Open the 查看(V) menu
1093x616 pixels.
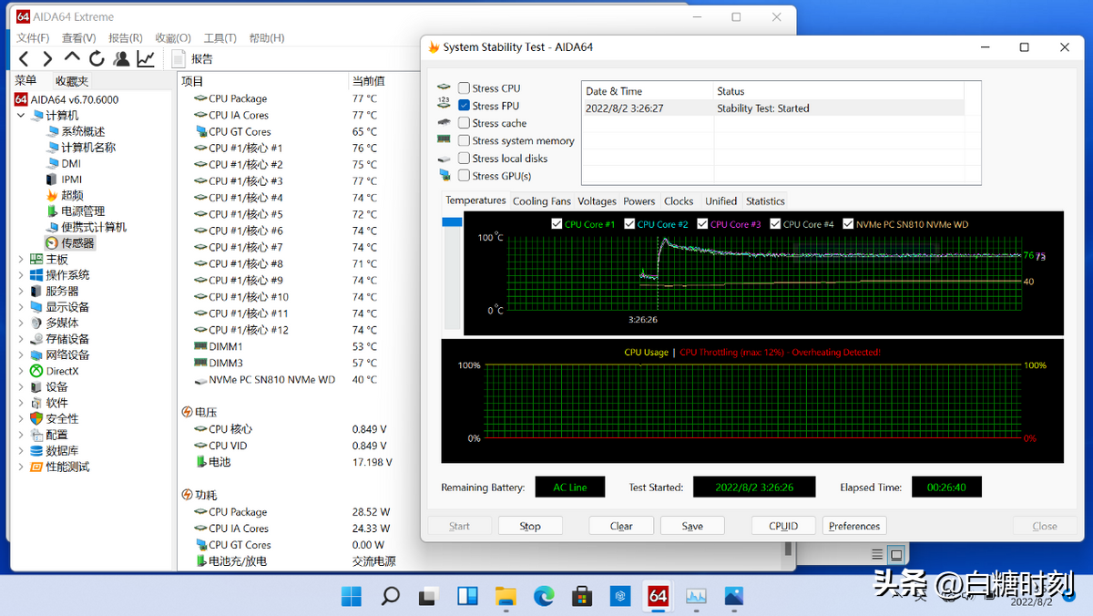pos(78,38)
